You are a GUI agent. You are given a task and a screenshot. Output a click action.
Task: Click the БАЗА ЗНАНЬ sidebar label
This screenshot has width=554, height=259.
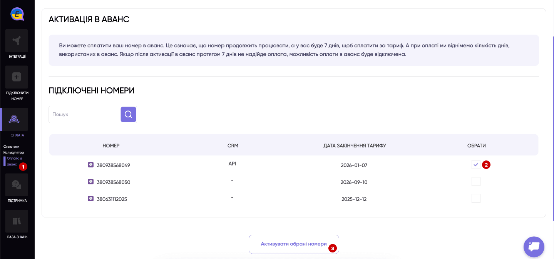point(17,237)
